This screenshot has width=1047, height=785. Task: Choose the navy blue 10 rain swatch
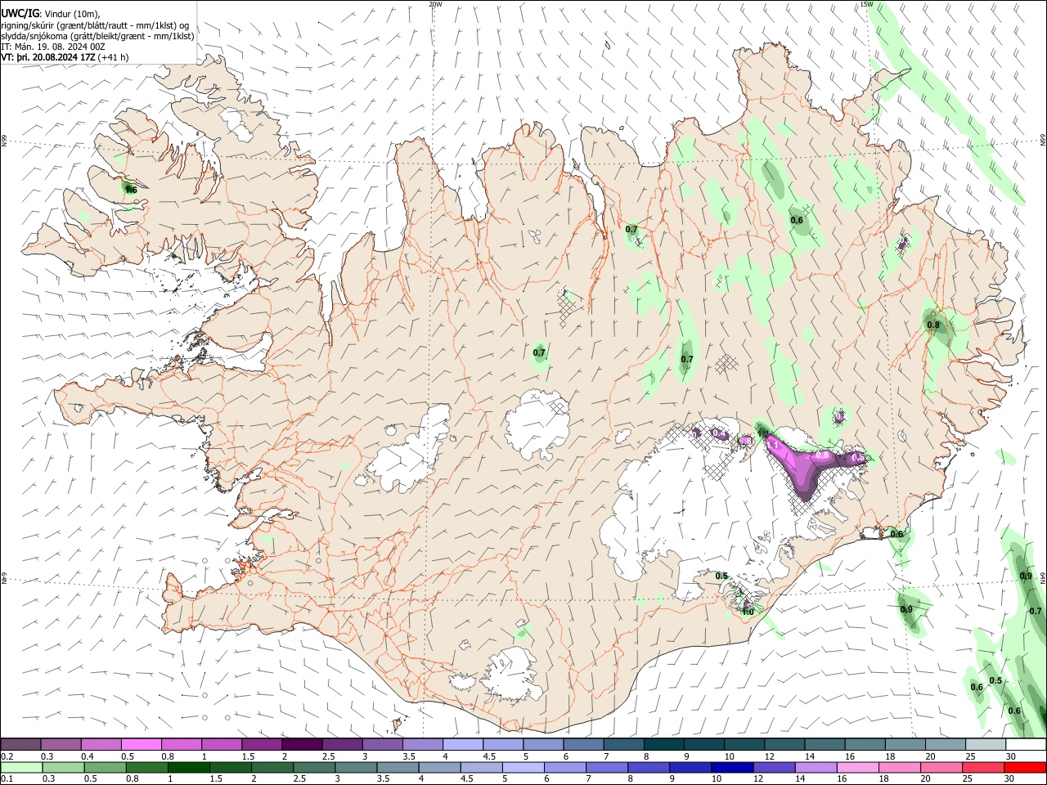tap(731, 767)
